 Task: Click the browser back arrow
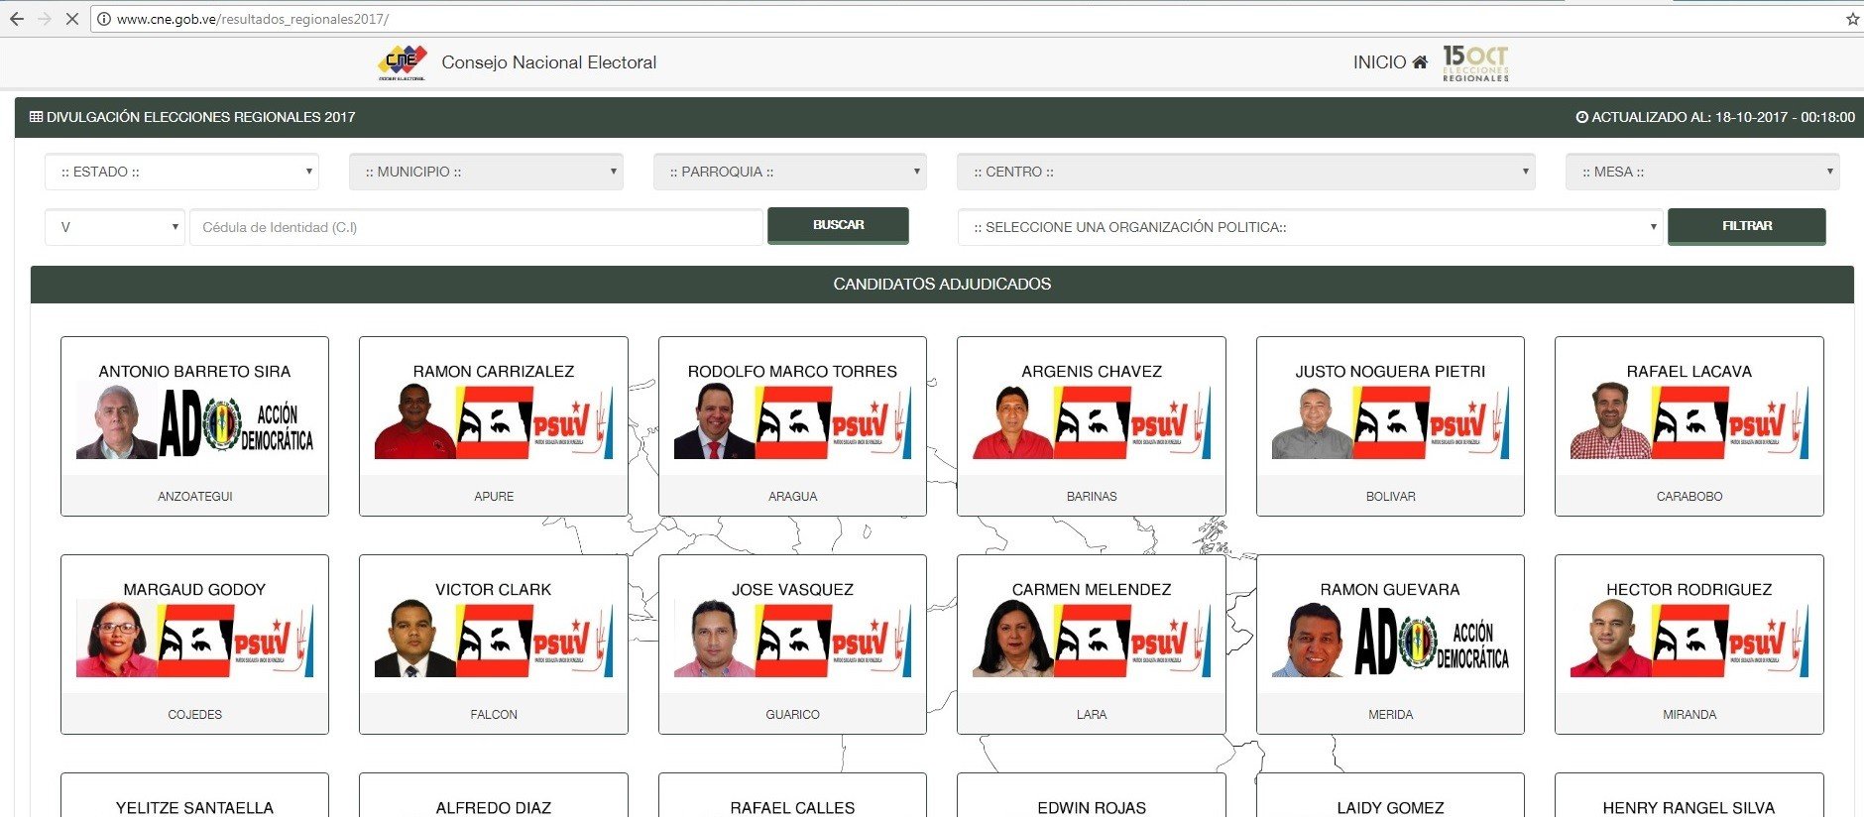point(17,19)
